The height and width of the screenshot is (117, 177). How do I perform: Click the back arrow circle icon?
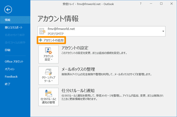[x=8, y=10]
